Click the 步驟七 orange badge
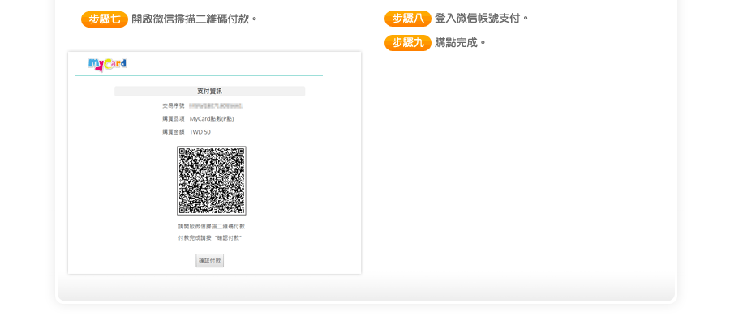The image size is (730, 316). coord(105,19)
